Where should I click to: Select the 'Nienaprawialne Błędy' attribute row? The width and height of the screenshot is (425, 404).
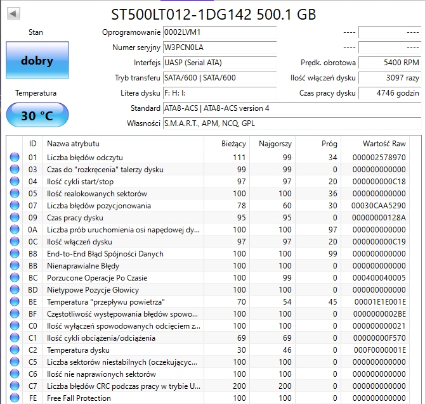coord(208,266)
